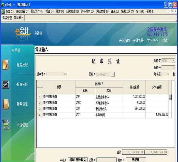Follow the 学习中心 link
178x162 pixels.
pyautogui.click(x=152, y=40)
